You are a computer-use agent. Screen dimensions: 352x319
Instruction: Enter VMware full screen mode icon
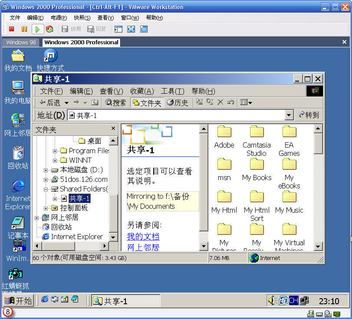coord(131,29)
